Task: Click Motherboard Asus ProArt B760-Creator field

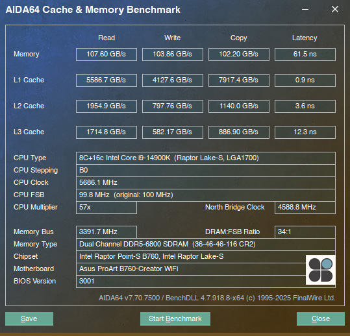Action: (206, 269)
